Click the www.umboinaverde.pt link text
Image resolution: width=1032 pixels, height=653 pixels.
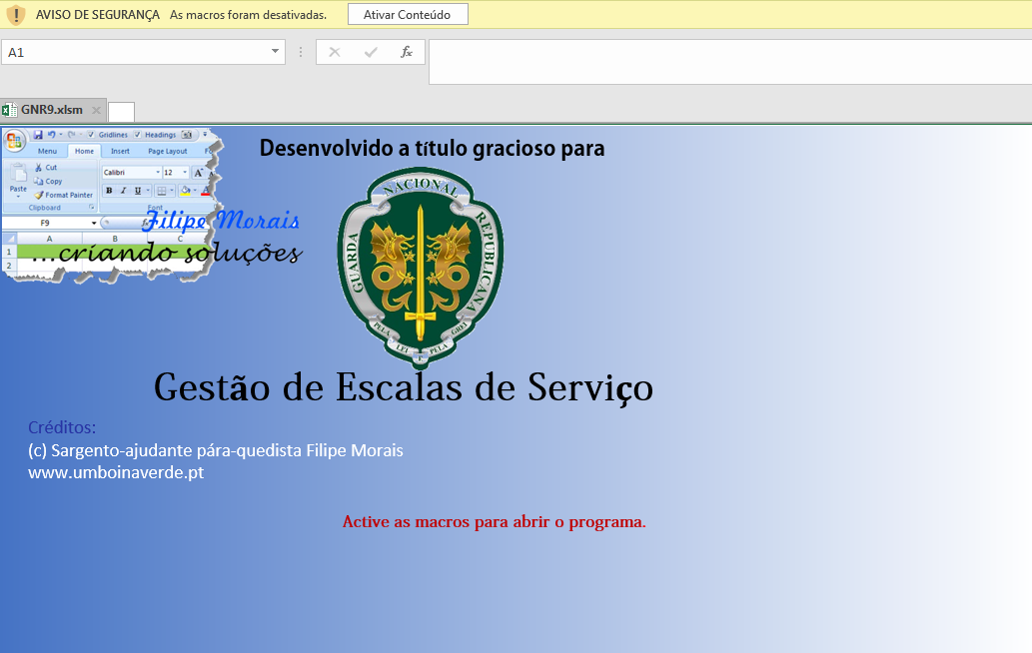(x=116, y=473)
